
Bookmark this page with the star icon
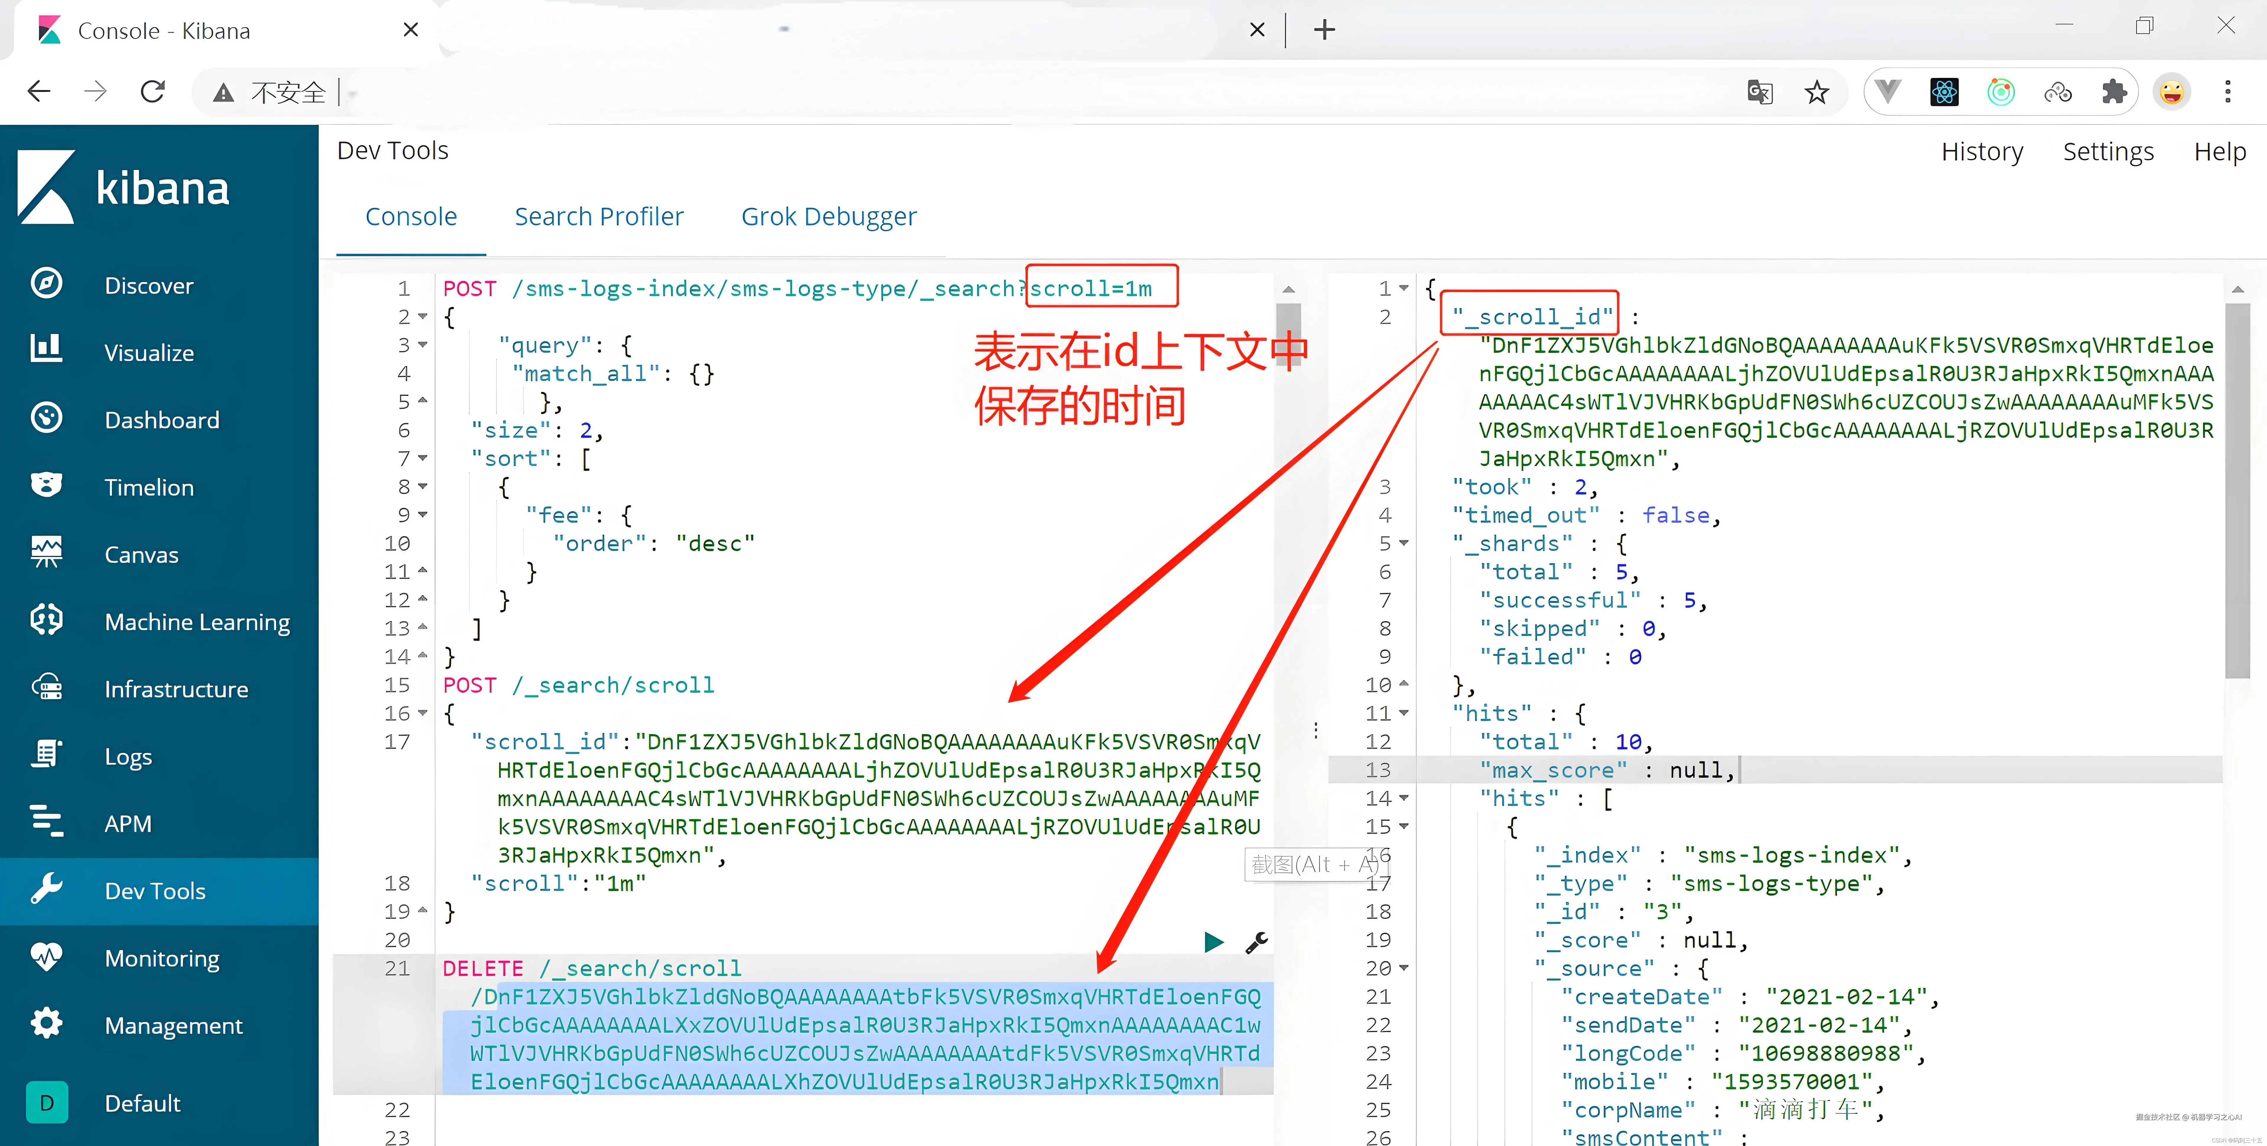click(1817, 92)
